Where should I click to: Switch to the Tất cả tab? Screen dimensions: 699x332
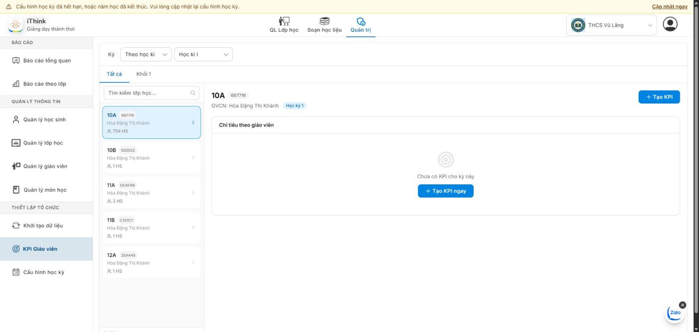[x=114, y=74]
